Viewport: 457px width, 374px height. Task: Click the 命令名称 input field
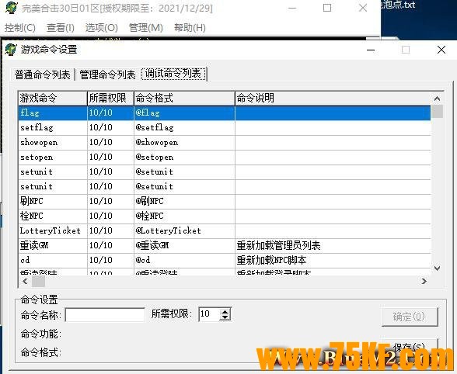click(105, 315)
